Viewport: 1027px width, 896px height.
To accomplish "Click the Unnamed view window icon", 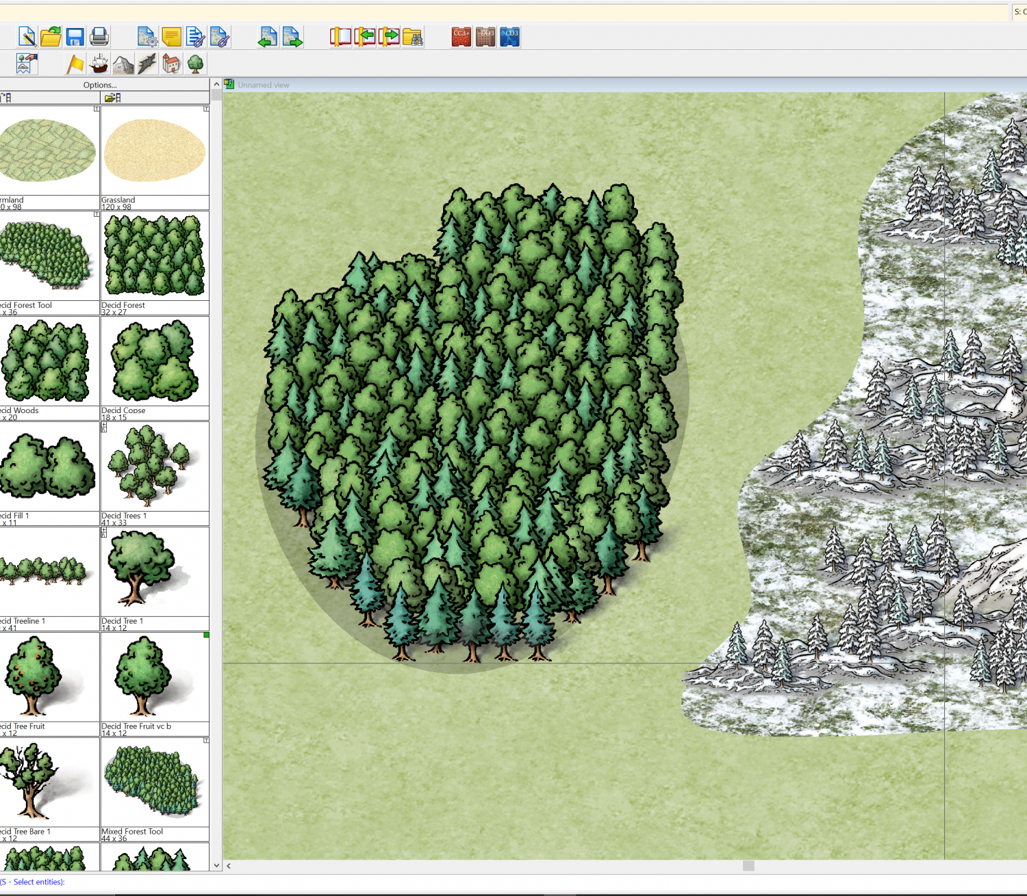I will (229, 84).
